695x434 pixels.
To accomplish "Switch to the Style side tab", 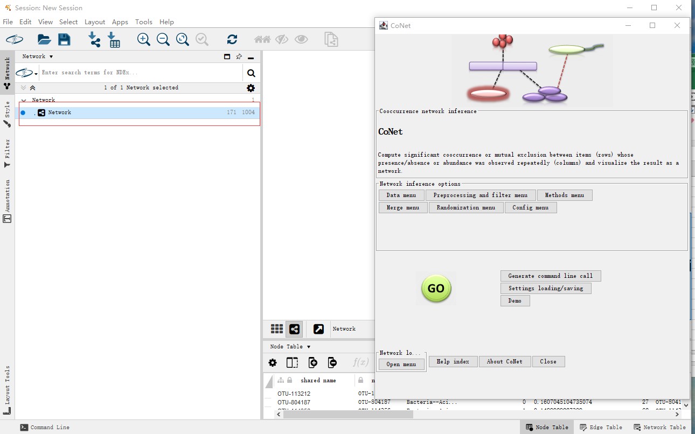I will (x=7, y=114).
